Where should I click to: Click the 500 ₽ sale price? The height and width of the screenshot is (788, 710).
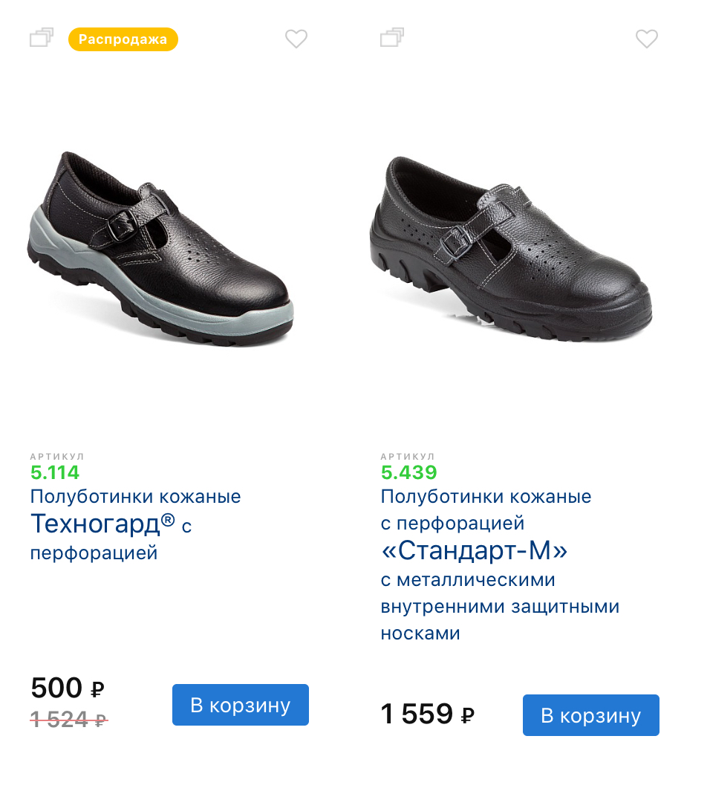coord(68,688)
